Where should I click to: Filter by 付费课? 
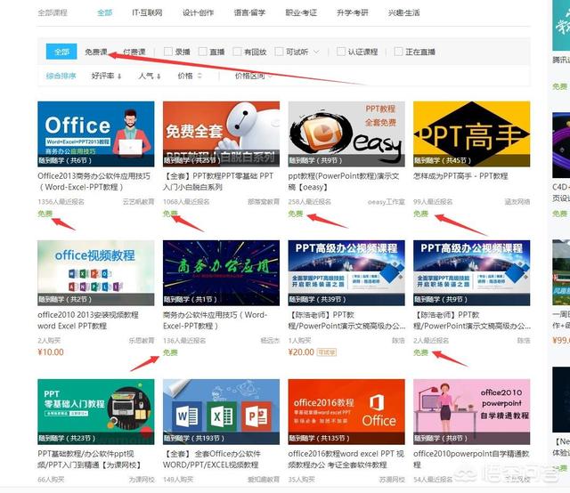pyautogui.click(x=134, y=52)
